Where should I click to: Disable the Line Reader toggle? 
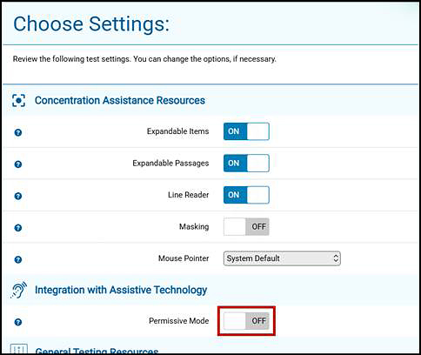[246, 195]
